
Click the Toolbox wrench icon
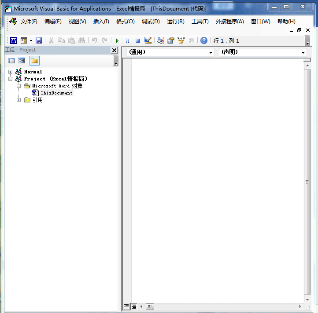(x=191, y=40)
